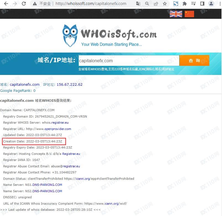Select the 域名WHOIS查询结果 heading
Screen dimensions: 222x216
[x=53, y=101]
